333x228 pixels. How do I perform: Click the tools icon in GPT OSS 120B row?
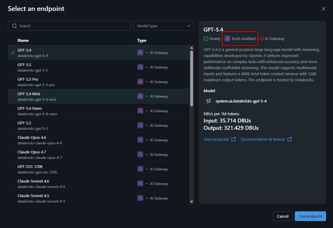[140, 169]
